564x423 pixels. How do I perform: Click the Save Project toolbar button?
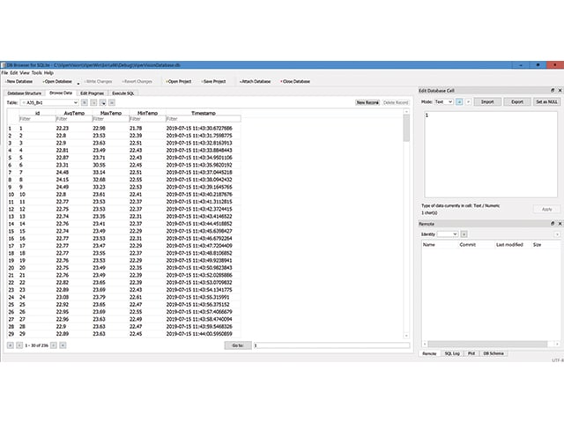[x=213, y=82]
